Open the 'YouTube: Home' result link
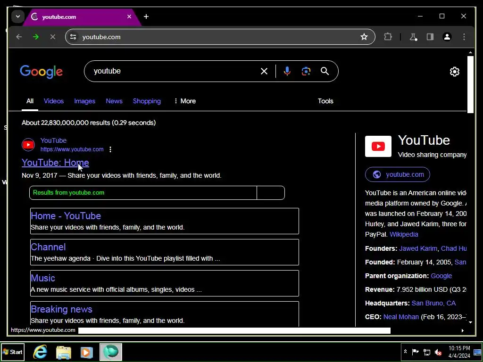This screenshot has height=362, width=483. point(56,163)
